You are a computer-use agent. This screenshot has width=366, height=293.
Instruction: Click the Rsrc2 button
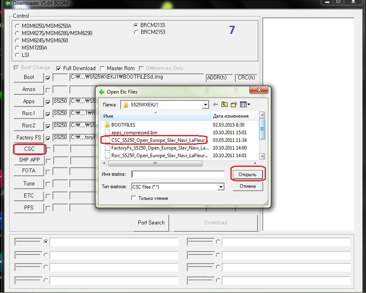(29, 126)
